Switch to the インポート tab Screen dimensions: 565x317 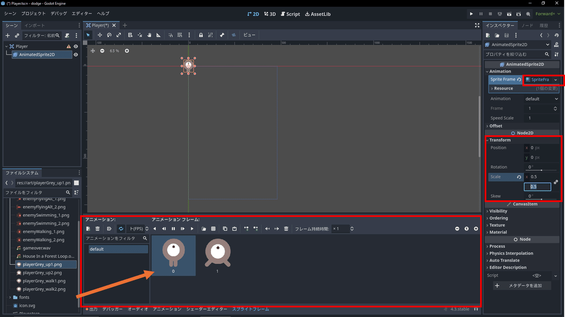[35, 25]
